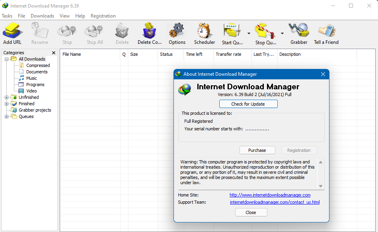The height and width of the screenshot is (232, 378).
Task: Open the File menu
Action: point(21,16)
